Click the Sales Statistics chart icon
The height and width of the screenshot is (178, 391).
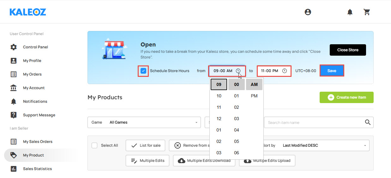pos(14,169)
